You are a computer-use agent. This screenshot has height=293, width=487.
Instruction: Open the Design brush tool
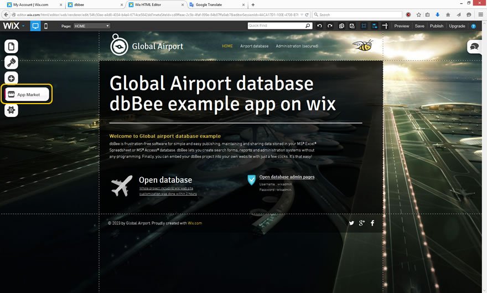tap(11, 63)
